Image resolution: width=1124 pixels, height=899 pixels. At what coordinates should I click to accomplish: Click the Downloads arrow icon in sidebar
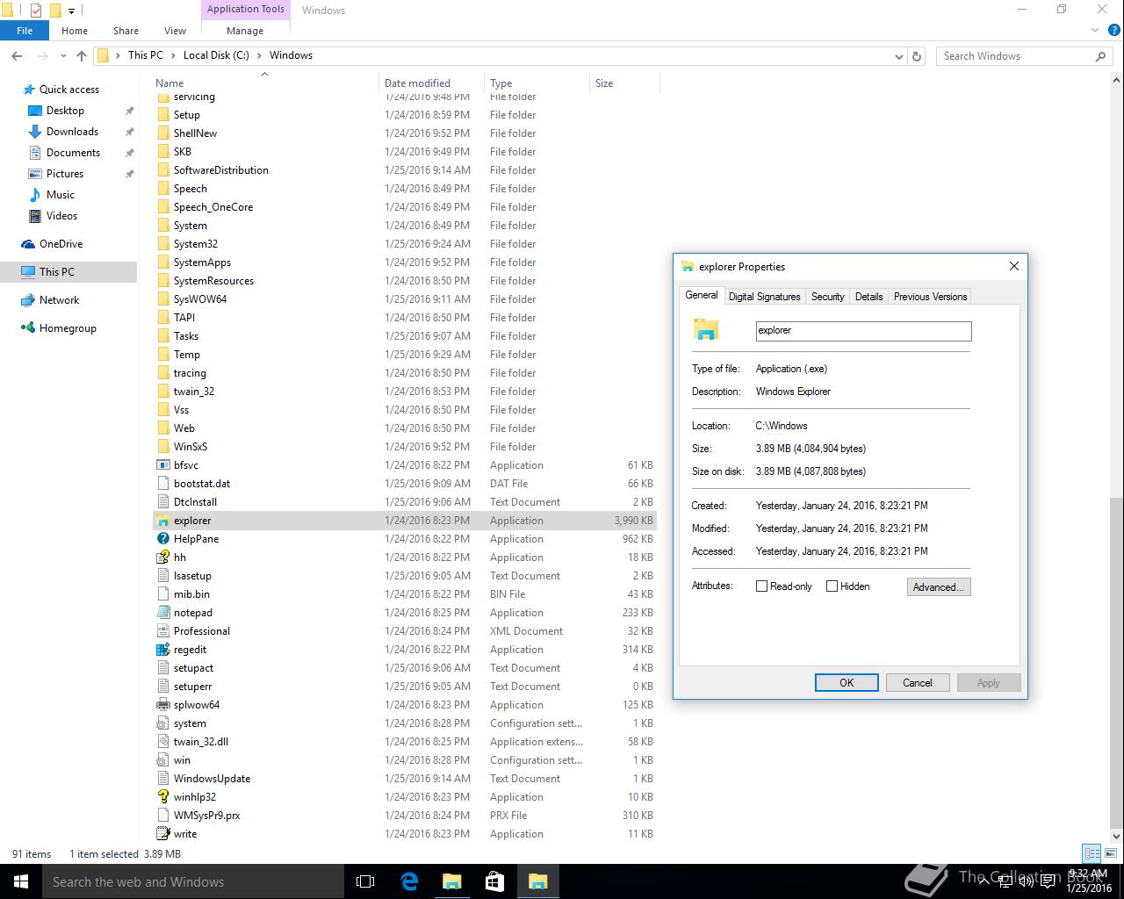pos(35,132)
